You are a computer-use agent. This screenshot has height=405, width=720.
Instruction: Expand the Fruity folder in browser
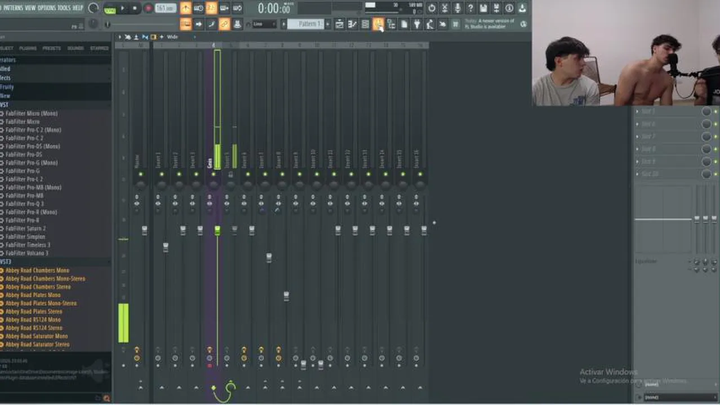click(7, 87)
